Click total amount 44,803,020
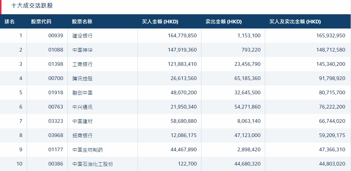 [x=332, y=164]
